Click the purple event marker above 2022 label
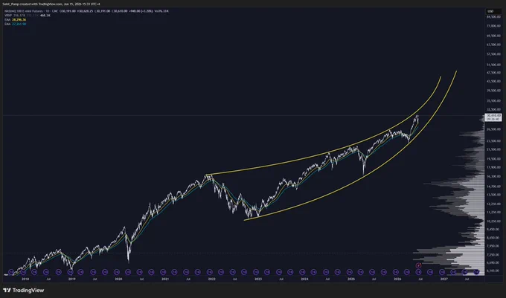The height and width of the screenshot is (298, 506). coord(209,272)
